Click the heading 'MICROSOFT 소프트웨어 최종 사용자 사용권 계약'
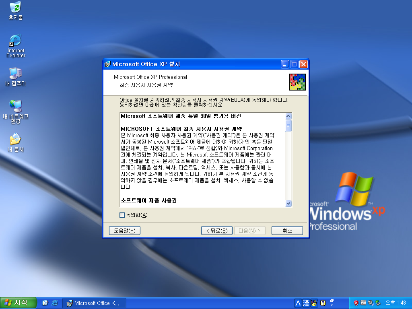 (x=181, y=129)
